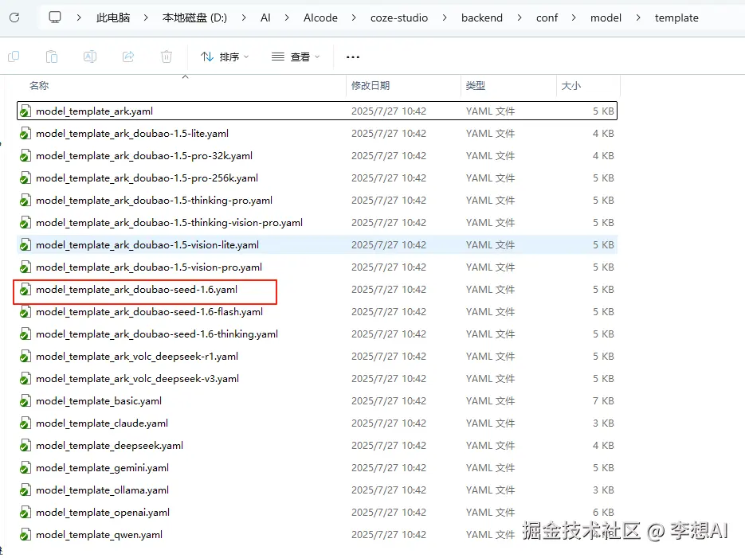The width and height of the screenshot is (745, 558).
Task: Expand chevron after 本地磁盘 (D:) breadcrumb
Action: [244, 18]
